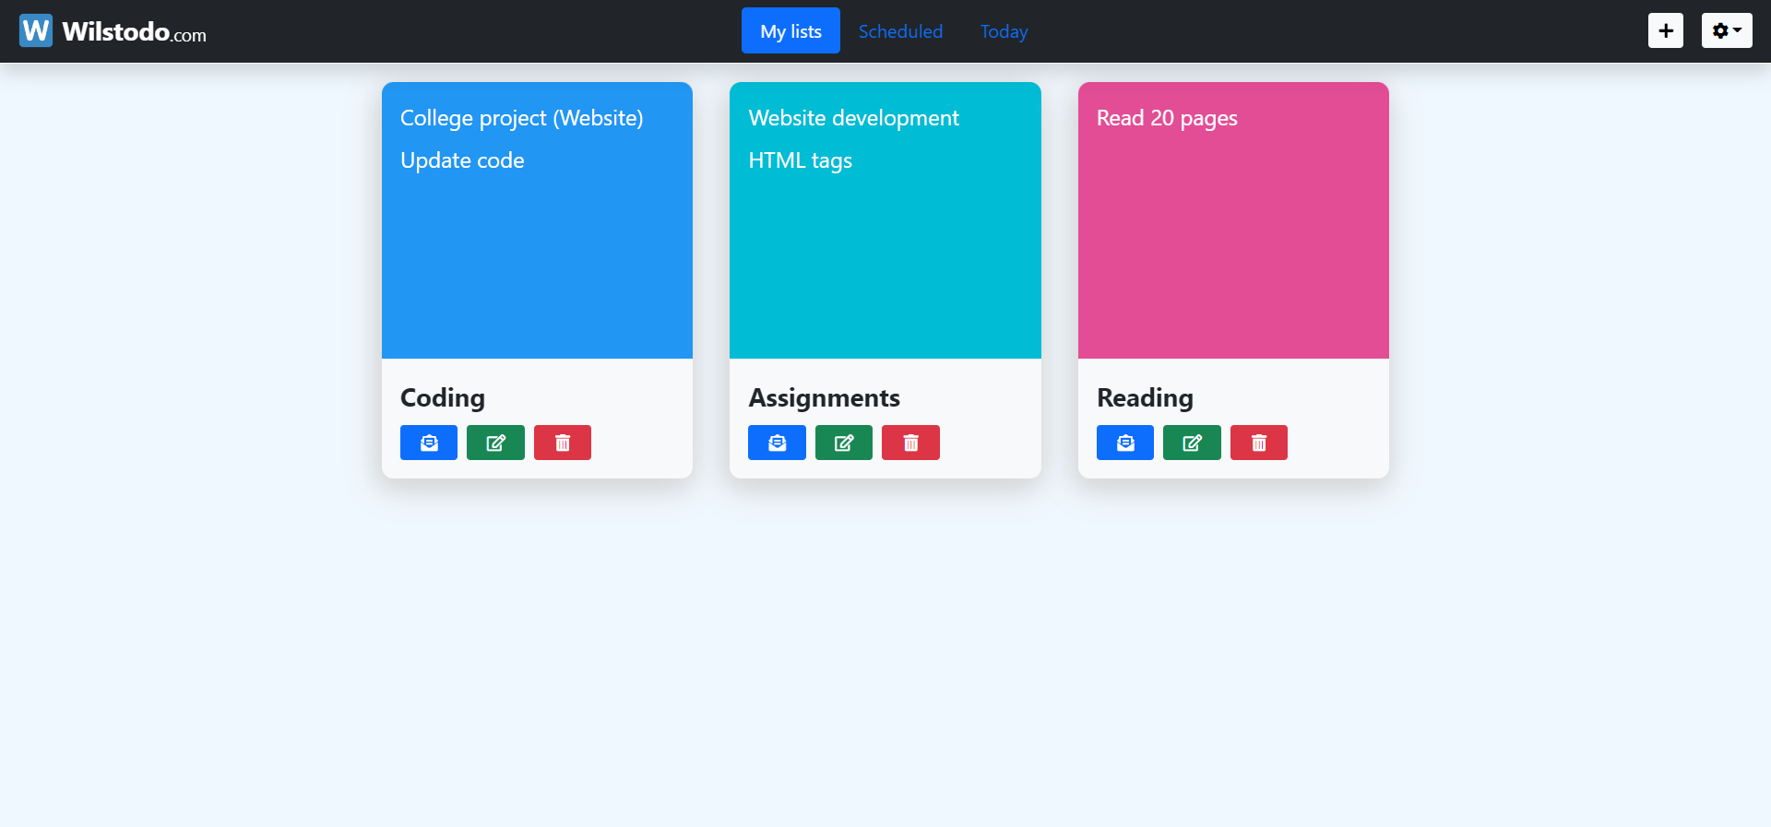The image size is (1771, 827).
Task: Switch to the Scheduled tab
Action: [900, 31]
